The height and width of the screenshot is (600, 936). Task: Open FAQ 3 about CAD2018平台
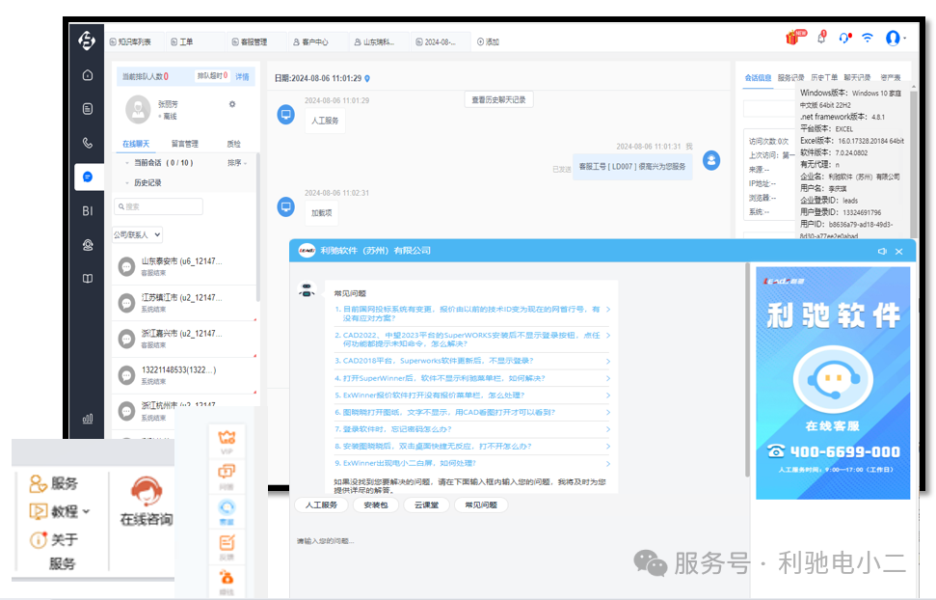[x=471, y=361]
